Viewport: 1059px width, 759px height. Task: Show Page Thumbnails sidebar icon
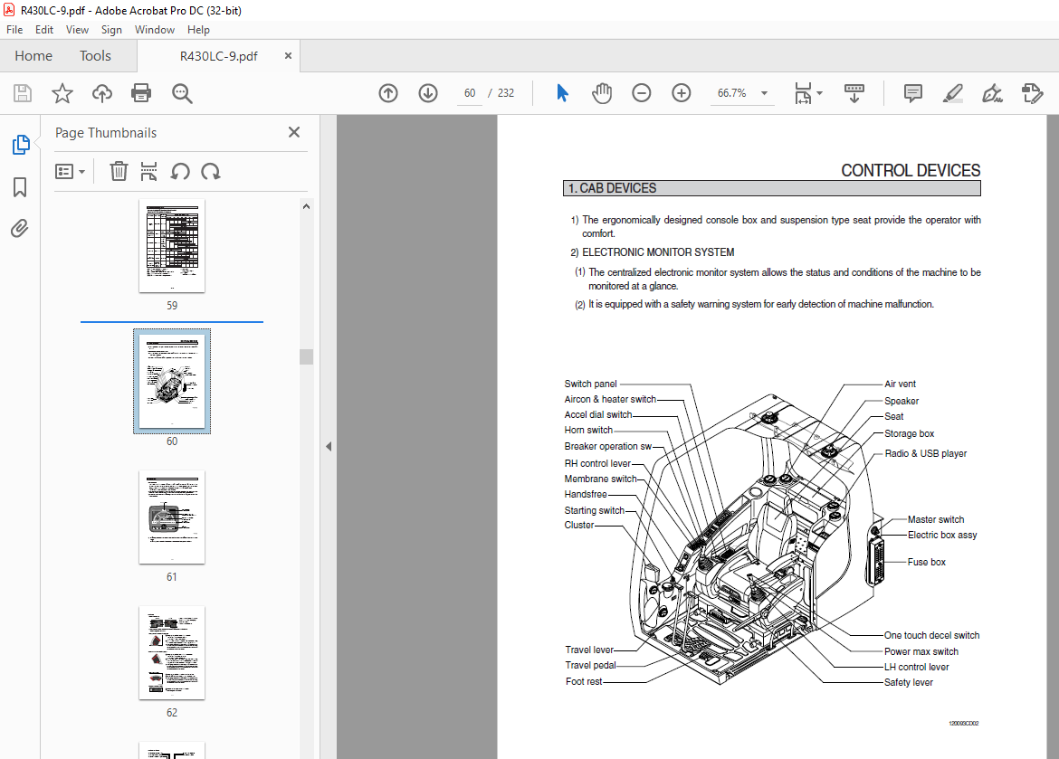click(20, 145)
